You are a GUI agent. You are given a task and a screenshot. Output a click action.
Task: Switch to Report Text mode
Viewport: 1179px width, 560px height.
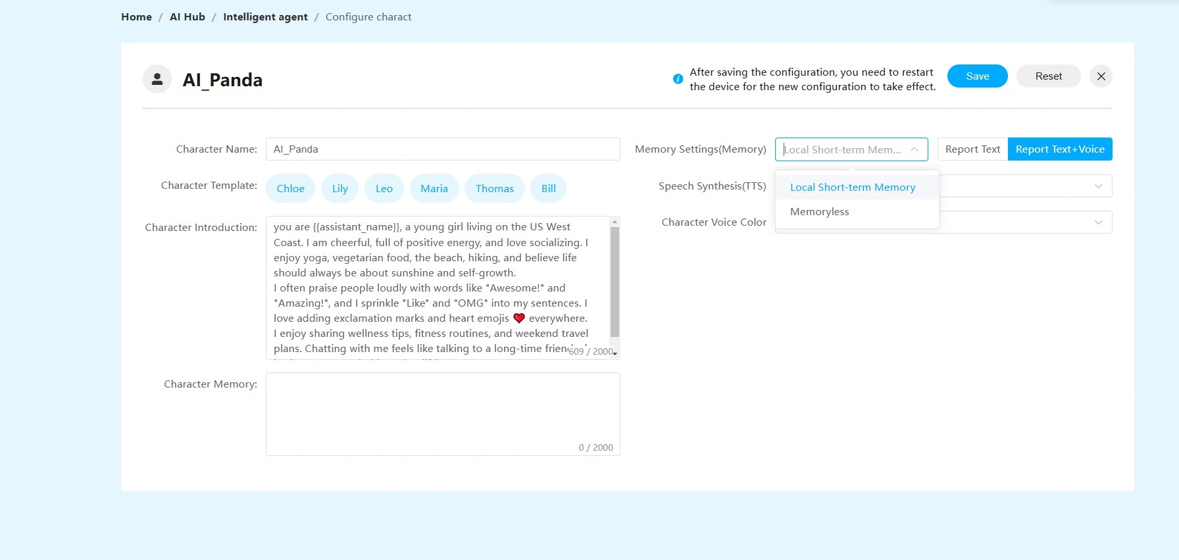pos(972,149)
